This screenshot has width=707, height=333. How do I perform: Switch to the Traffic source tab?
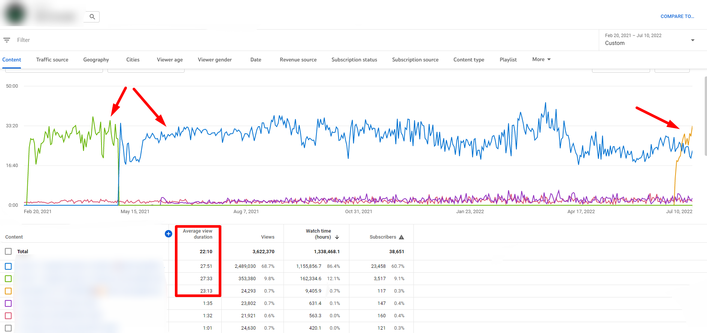(x=52, y=60)
